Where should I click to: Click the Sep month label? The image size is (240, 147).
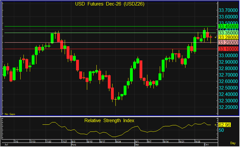point(137,145)
